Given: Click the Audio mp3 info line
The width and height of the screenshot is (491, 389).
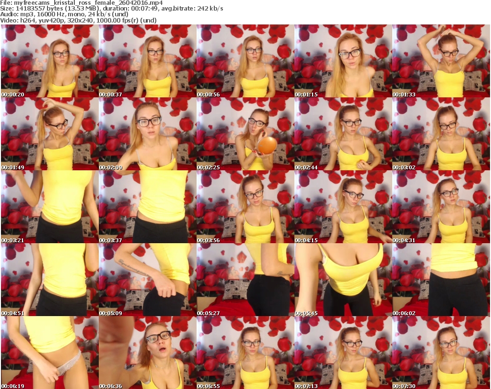Looking at the screenshot, I should coord(64,14).
